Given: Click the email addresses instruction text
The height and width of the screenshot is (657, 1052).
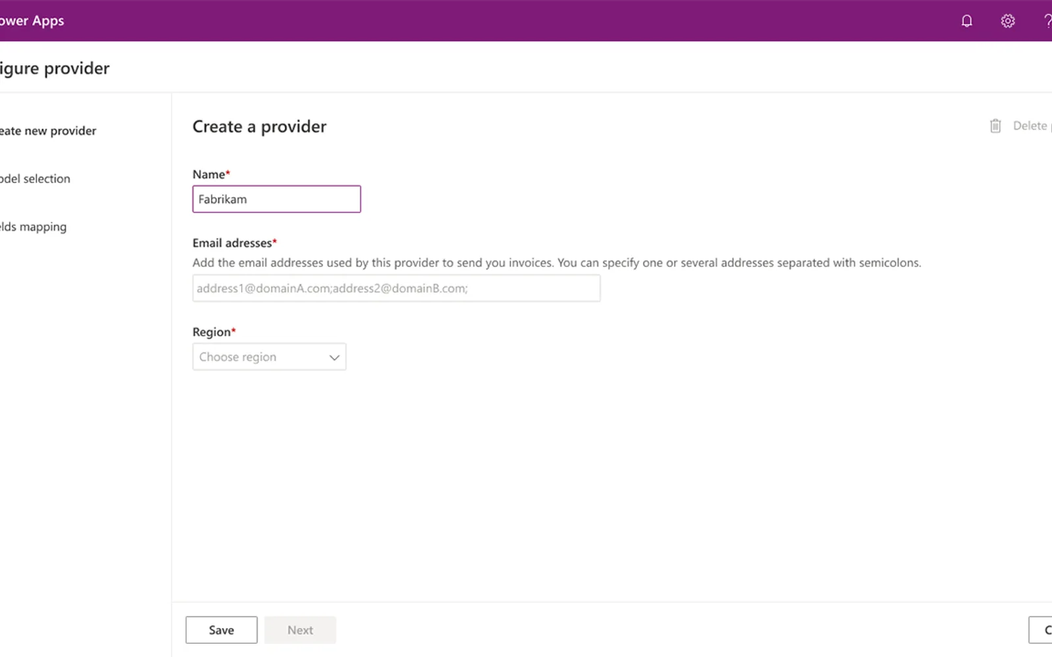Looking at the screenshot, I should (x=557, y=263).
